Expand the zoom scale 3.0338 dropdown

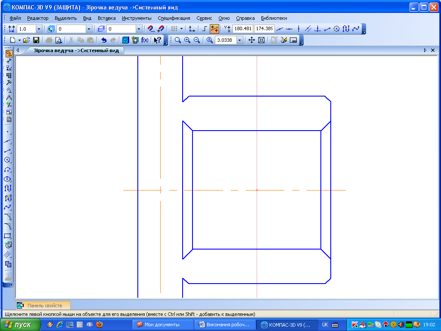(x=240, y=40)
